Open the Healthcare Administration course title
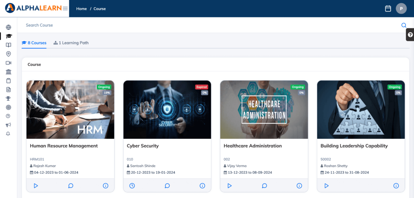Viewport: 414px width, 198px height. click(253, 146)
